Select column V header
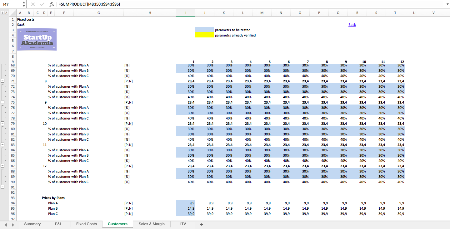The height and width of the screenshot is (229, 450). [433, 13]
